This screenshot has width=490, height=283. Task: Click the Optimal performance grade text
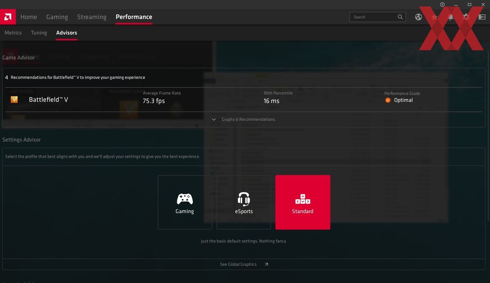pos(404,100)
